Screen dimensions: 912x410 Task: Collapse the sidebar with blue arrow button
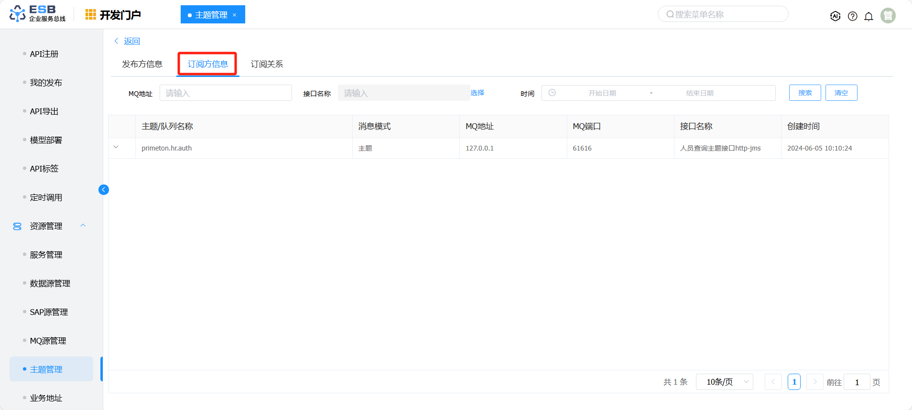coord(104,190)
